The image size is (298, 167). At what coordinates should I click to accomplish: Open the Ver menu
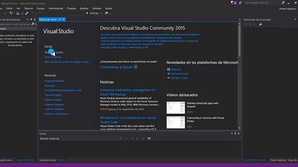point(18,8)
